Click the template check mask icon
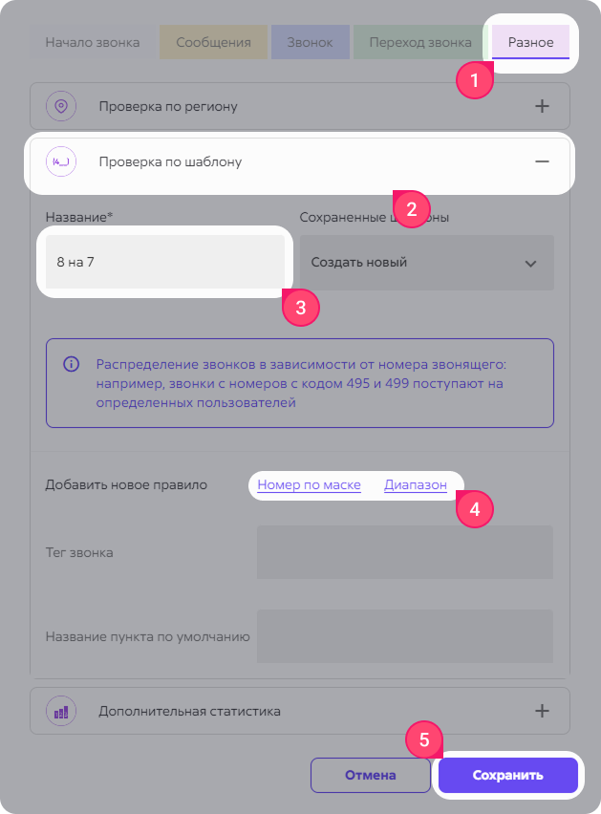The image size is (601, 814). pos(61,162)
